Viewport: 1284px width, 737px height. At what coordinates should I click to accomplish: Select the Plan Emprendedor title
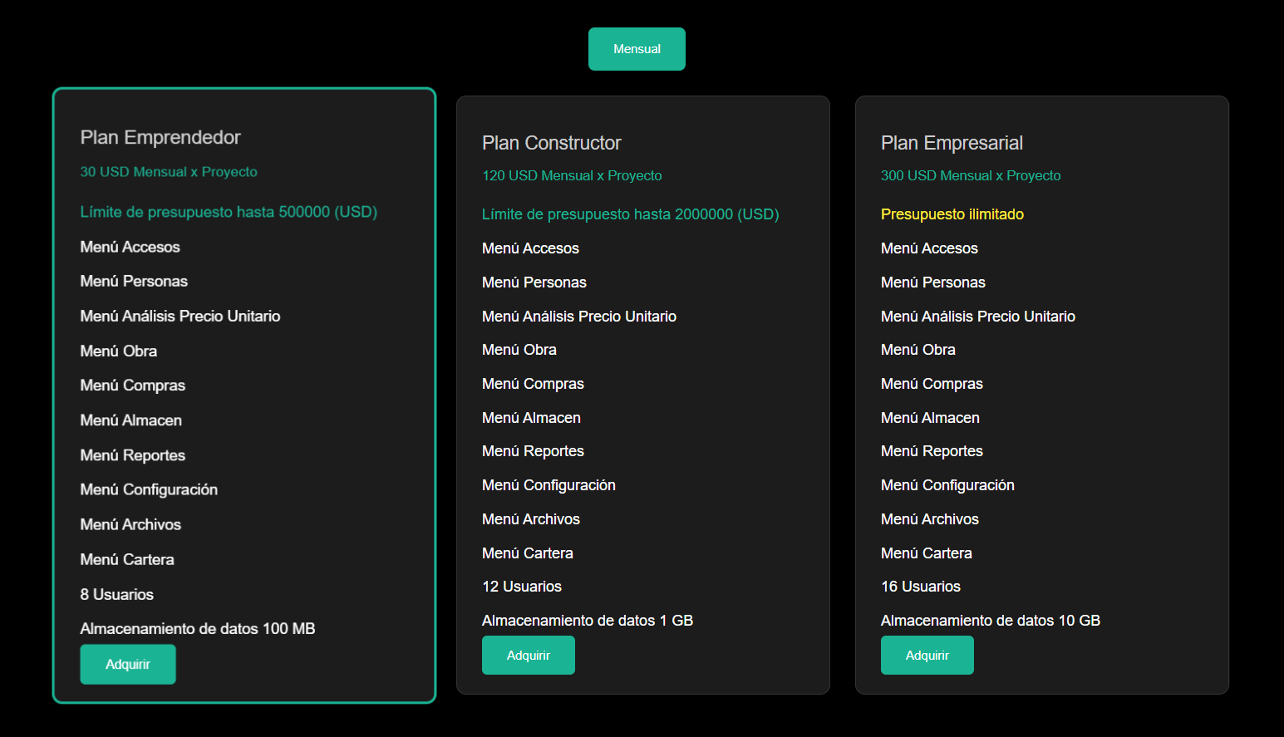coord(160,137)
